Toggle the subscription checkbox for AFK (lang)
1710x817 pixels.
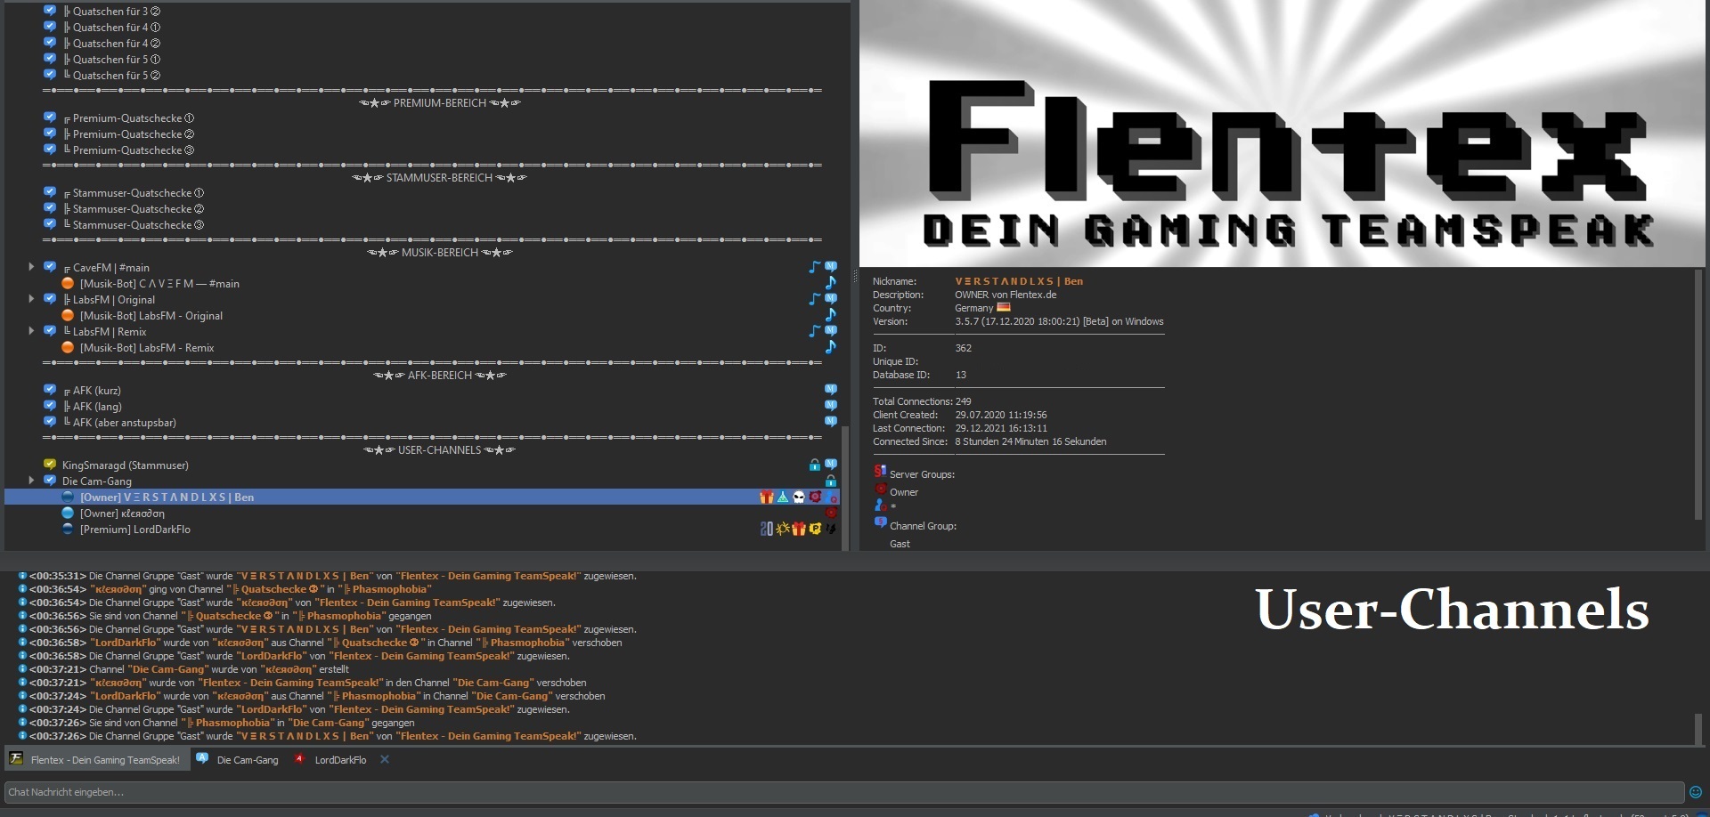click(50, 406)
